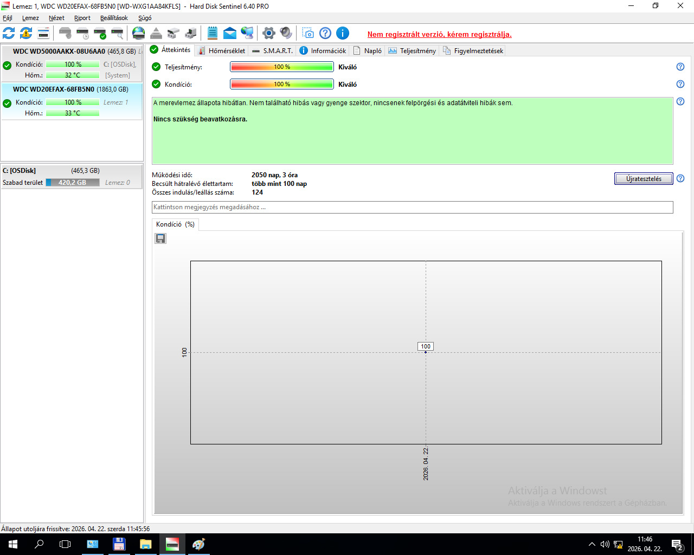Viewport: 694px width, 555px height.
Task: Click the floppy save icon above the chart
Action: [160, 238]
